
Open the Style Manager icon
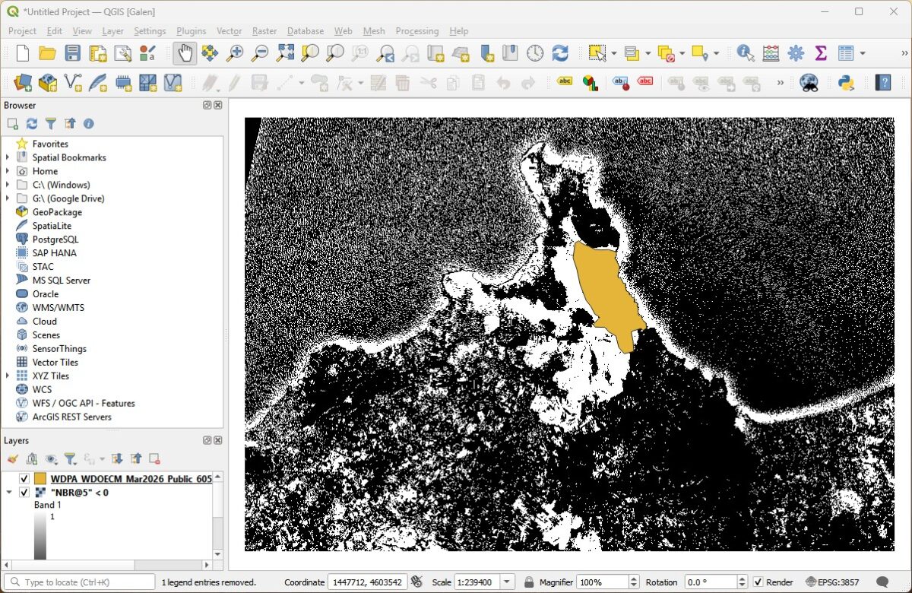coord(147,53)
